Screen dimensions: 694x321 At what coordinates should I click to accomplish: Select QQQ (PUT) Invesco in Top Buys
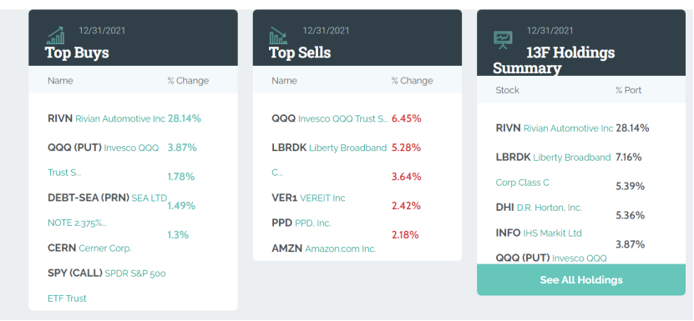pyautogui.click(x=103, y=159)
